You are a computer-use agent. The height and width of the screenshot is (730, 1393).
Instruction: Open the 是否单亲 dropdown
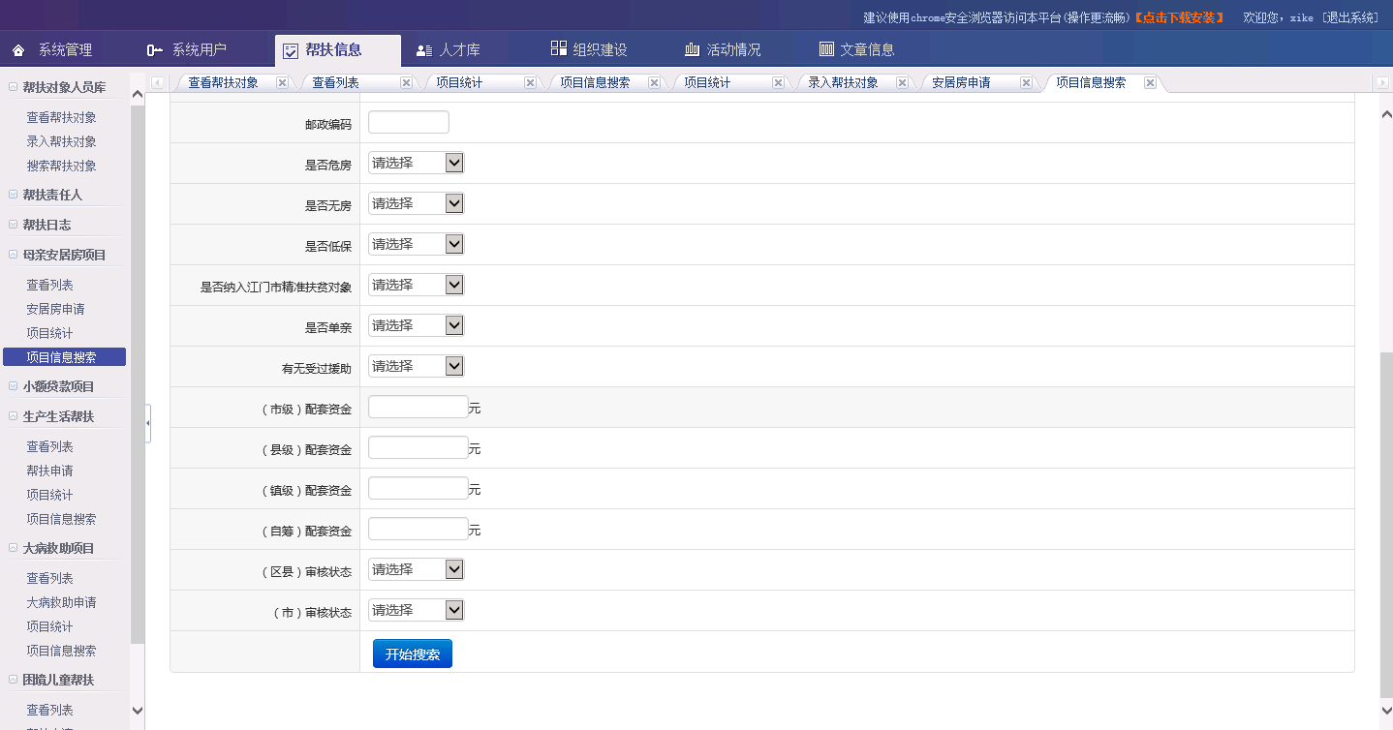pos(416,325)
